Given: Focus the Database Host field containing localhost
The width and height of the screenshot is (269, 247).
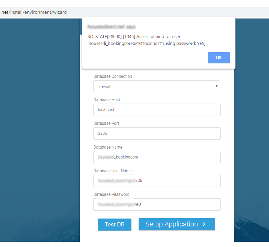Looking at the screenshot, I should (157, 110).
